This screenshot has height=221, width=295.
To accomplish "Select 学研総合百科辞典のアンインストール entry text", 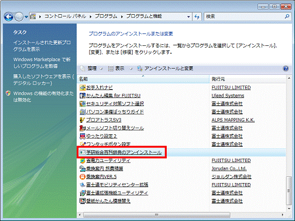I will click(x=124, y=152).
